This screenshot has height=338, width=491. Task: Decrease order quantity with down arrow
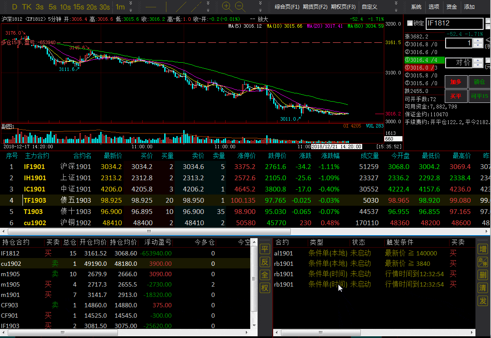(x=478, y=45)
